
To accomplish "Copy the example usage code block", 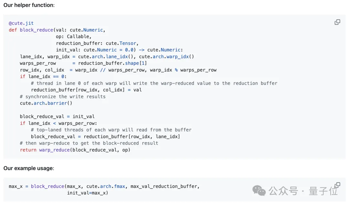I will pyautogui.click(x=337, y=185).
